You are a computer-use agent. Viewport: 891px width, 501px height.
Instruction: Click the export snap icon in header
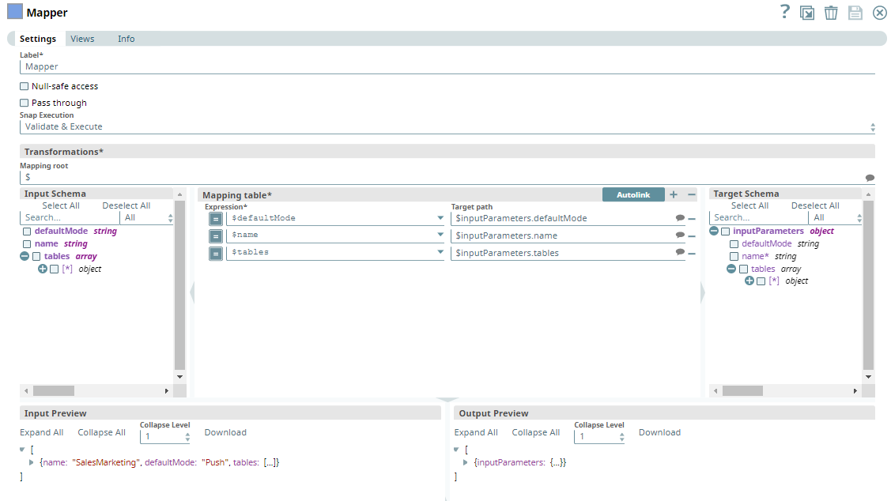[807, 13]
